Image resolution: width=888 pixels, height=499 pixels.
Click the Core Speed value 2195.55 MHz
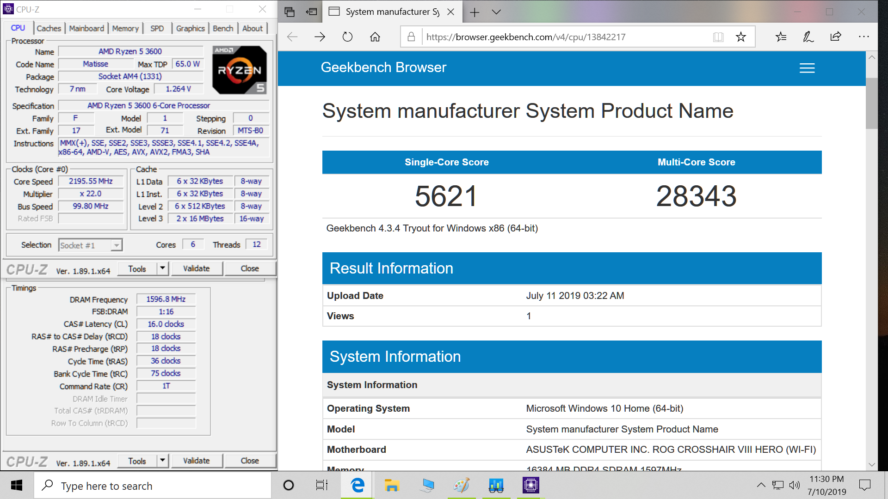pos(91,181)
